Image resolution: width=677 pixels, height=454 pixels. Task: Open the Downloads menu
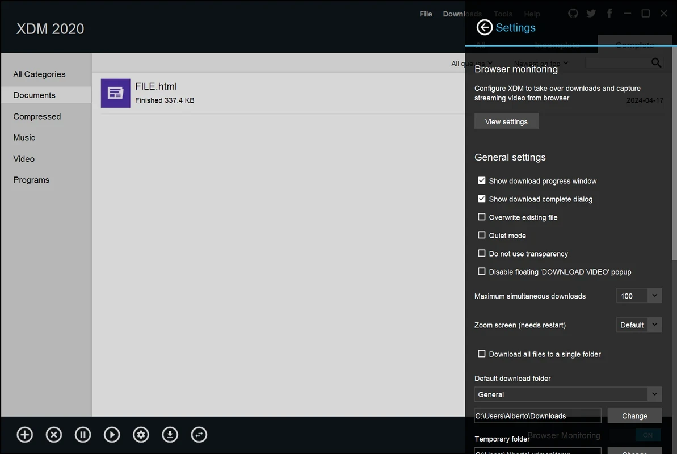click(462, 14)
